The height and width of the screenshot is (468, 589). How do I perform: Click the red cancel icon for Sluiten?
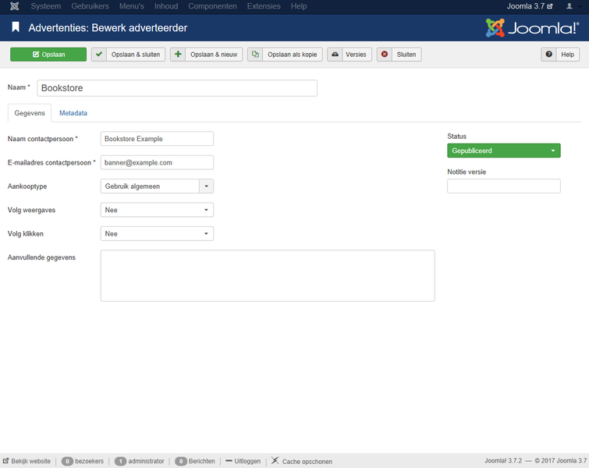(385, 55)
